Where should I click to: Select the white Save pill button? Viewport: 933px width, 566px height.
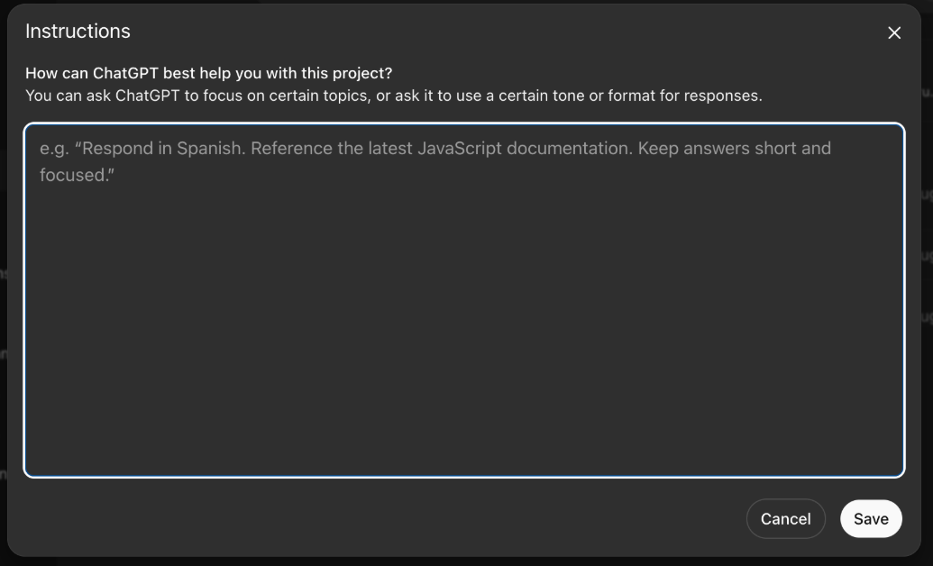pos(871,518)
